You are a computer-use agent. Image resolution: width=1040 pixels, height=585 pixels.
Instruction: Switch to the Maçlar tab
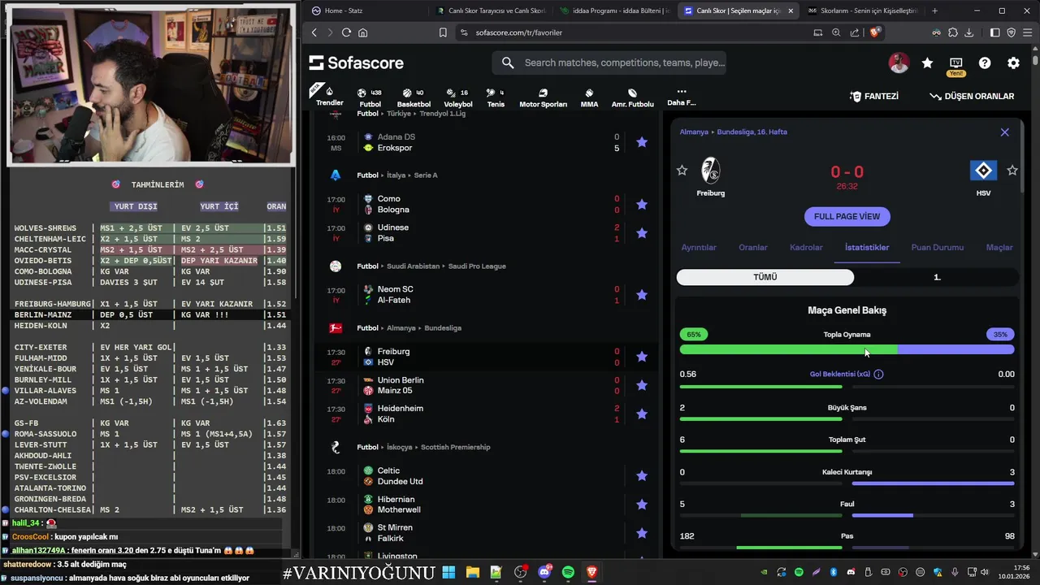click(x=999, y=247)
